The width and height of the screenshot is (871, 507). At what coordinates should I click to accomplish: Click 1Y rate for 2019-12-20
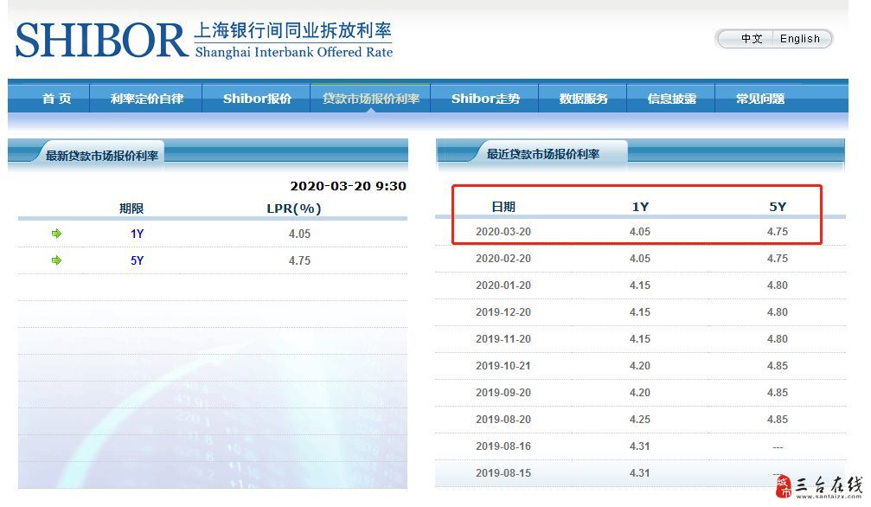[x=640, y=312]
